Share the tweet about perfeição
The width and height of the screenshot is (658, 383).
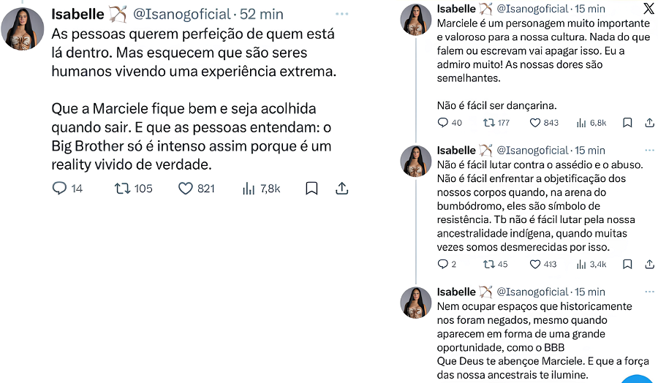341,189
